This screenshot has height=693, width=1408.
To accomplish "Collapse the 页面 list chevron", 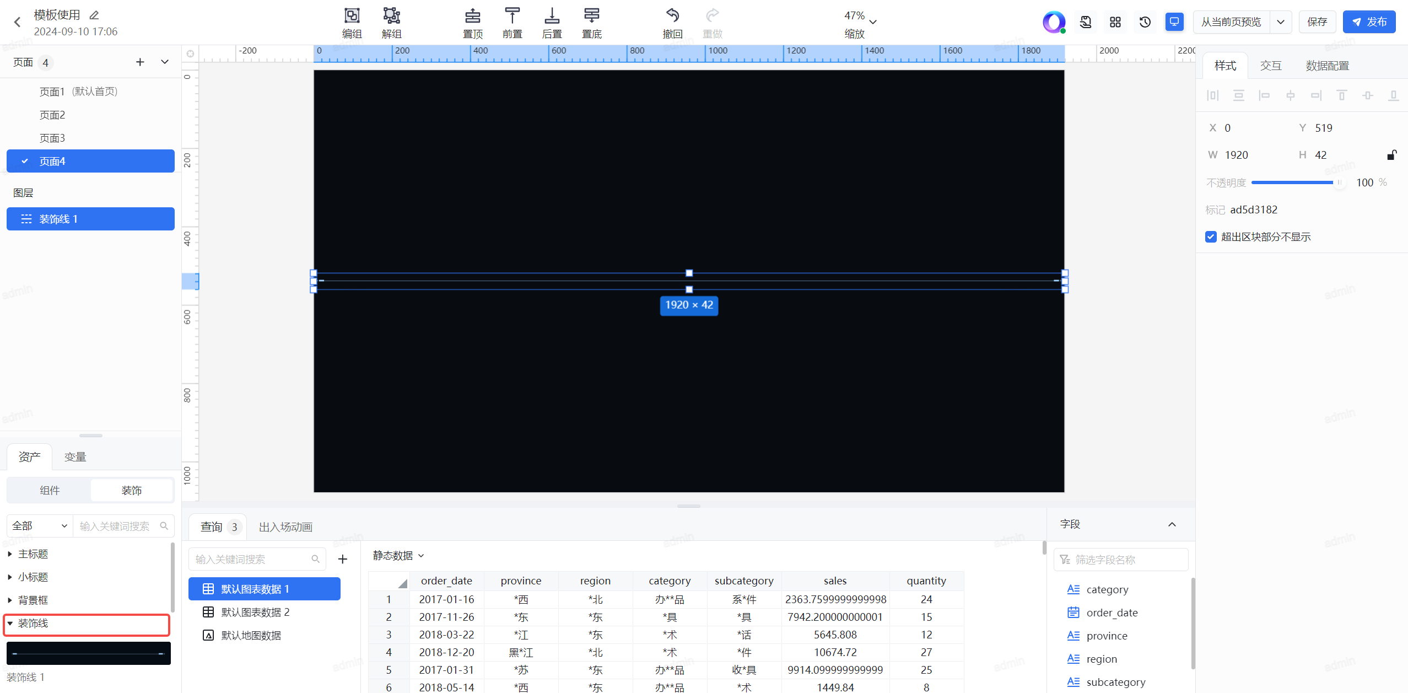I will [165, 62].
